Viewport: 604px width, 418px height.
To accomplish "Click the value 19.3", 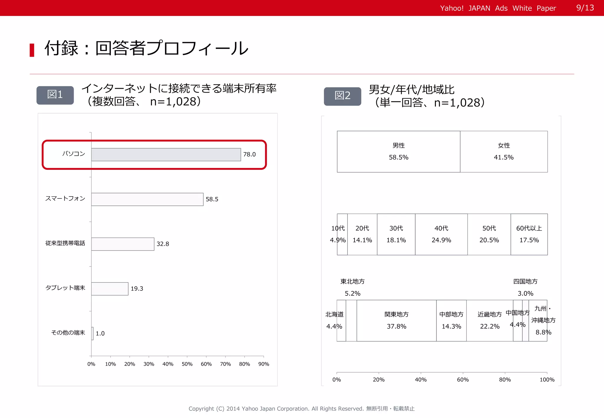I will [137, 289].
